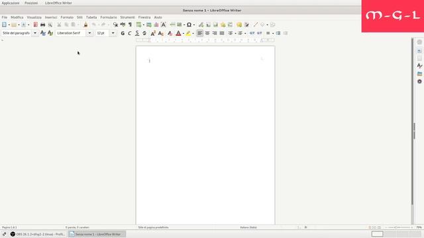This screenshot has height=238, width=424.
Task: Toggle Underline (S) formatting
Action: coord(137,33)
